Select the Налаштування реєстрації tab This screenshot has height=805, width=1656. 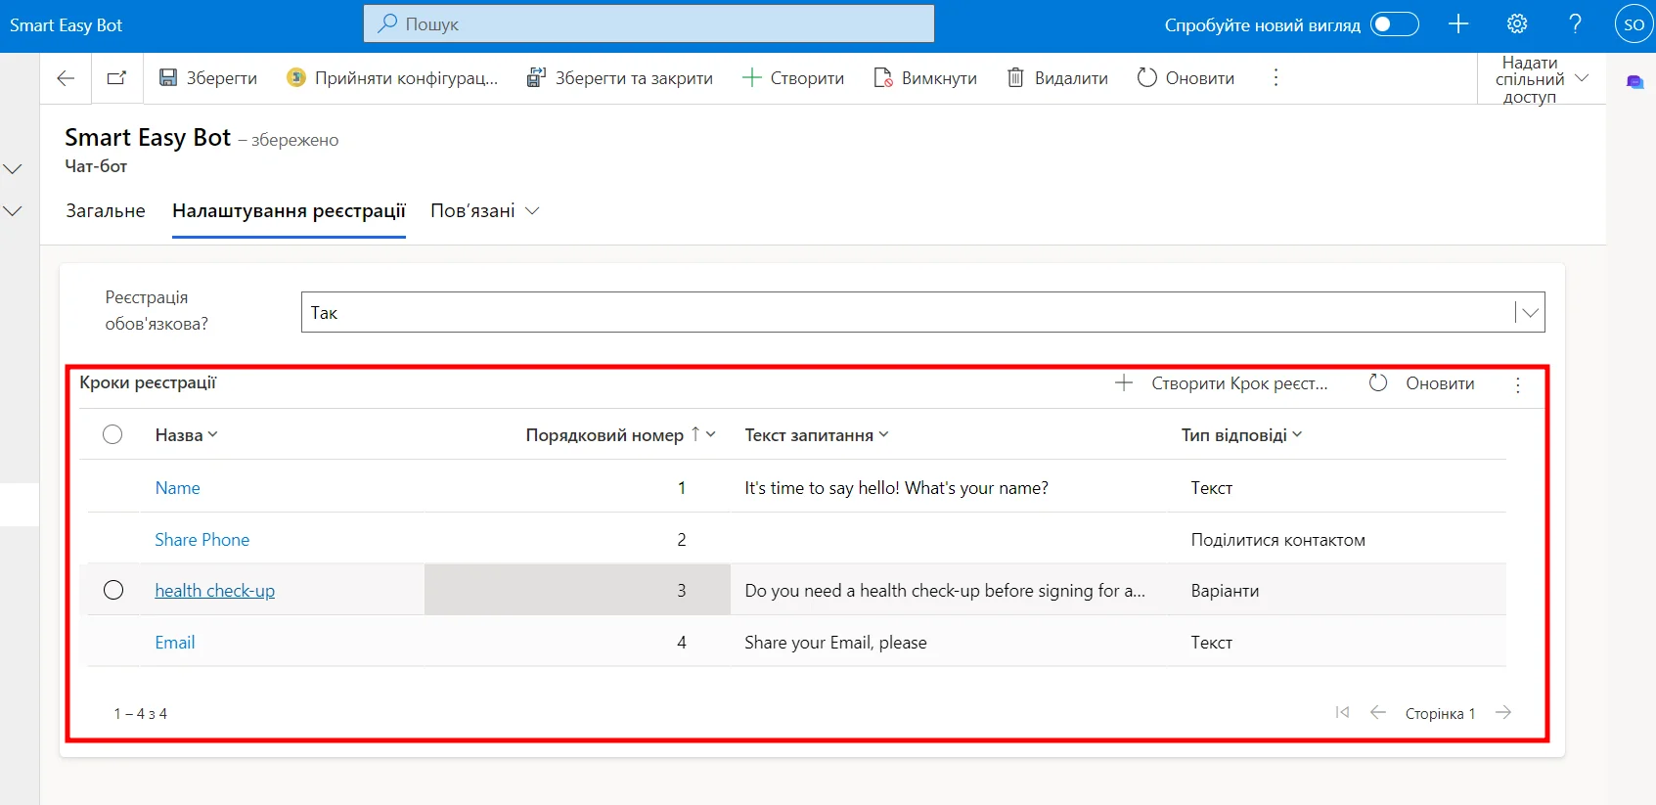(289, 211)
